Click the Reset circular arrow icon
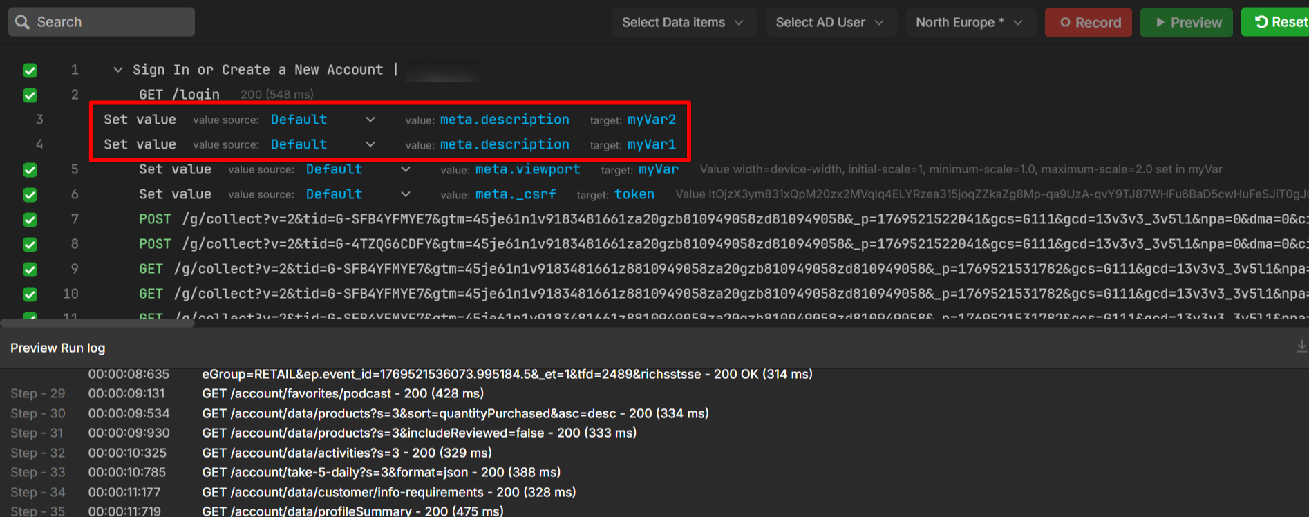Screen dimensions: 1309x517 click(1261, 22)
